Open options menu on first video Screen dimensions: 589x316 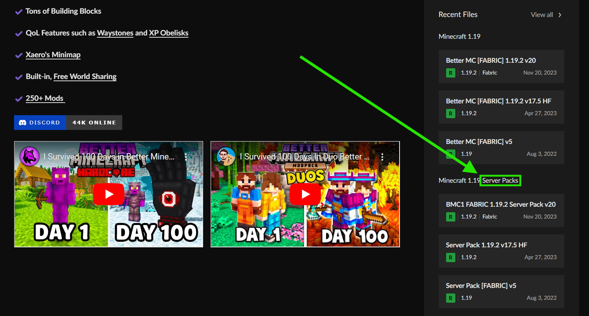tap(185, 157)
